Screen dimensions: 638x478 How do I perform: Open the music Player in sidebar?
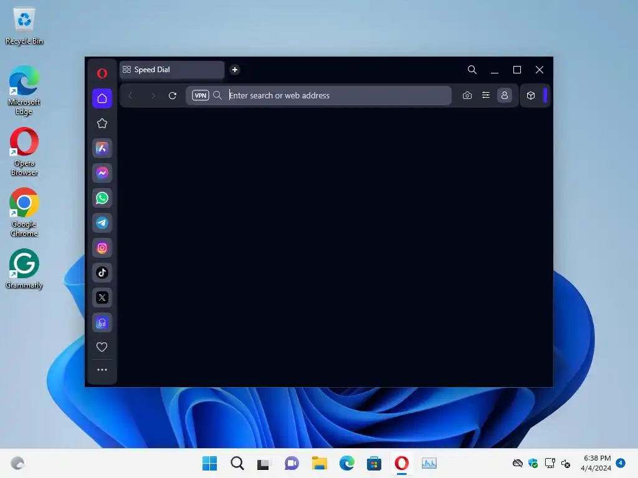(x=102, y=323)
